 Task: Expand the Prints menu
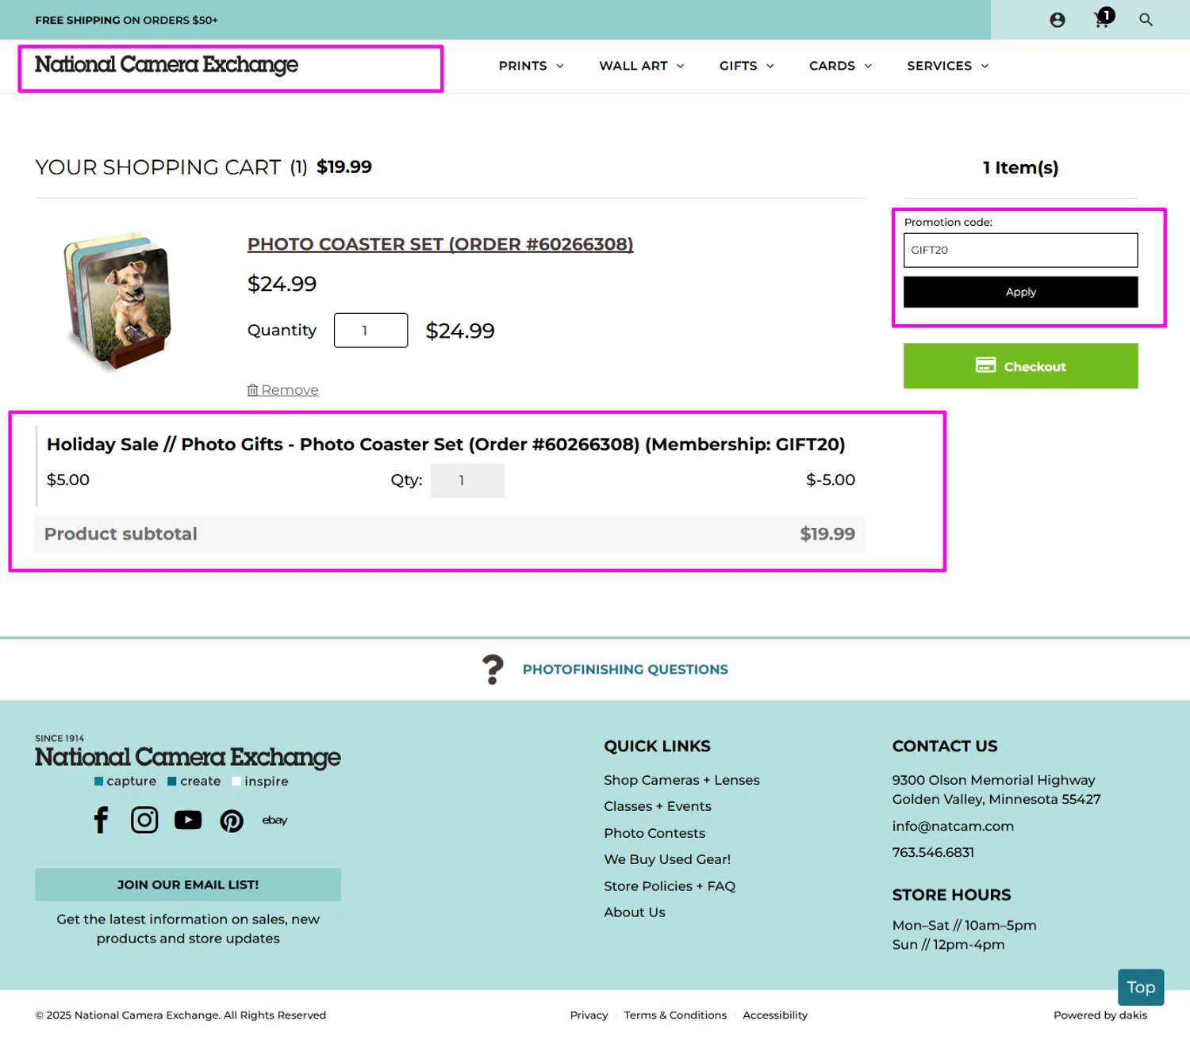(531, 66)
